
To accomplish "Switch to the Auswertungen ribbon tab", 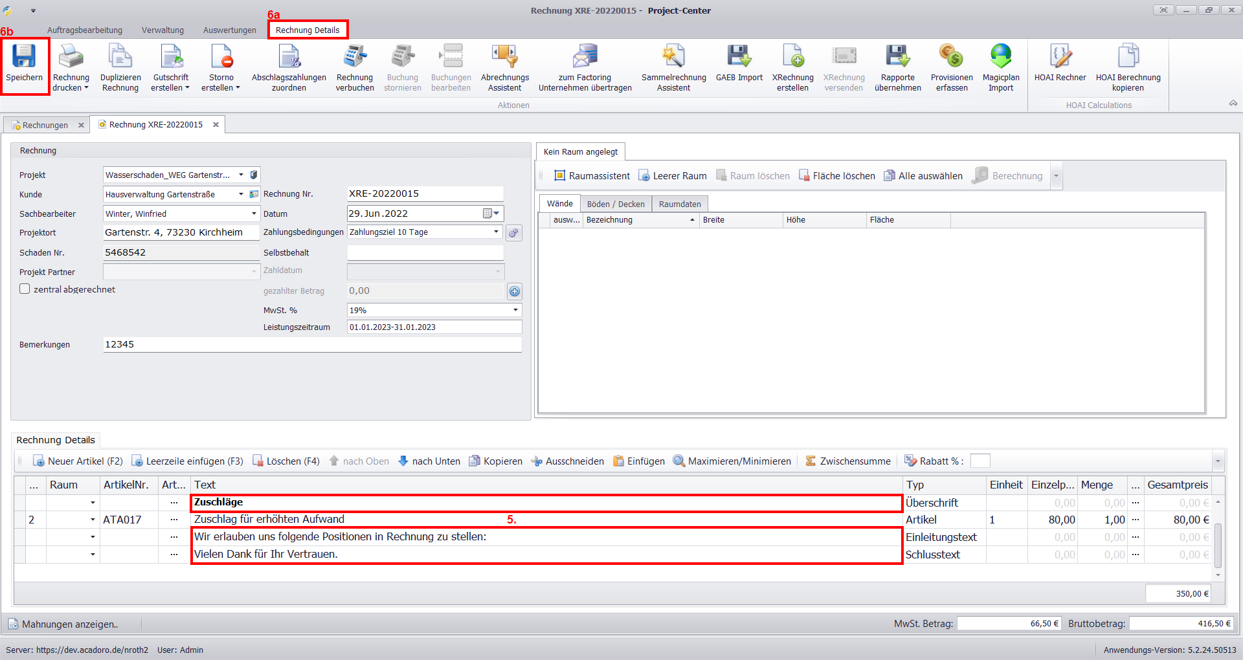I will point(229,30).
